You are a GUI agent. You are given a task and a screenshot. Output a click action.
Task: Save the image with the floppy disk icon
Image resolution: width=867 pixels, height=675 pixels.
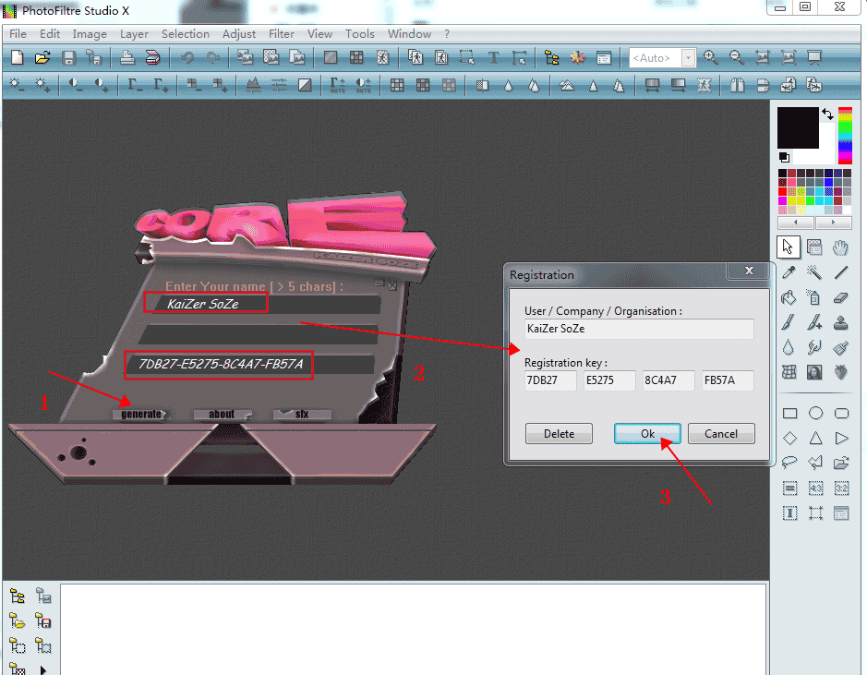coord(68,57)
